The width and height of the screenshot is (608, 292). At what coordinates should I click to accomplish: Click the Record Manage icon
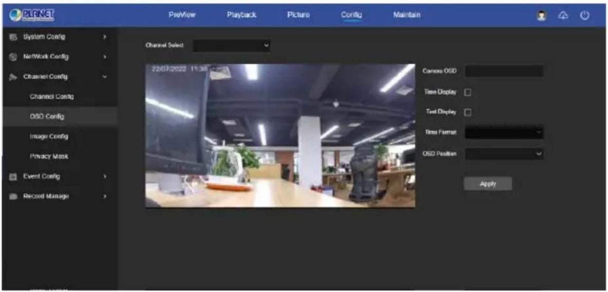click(14, 196)
